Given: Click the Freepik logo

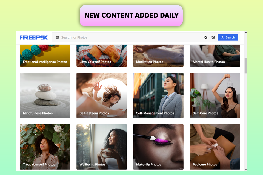Looking at the screenshot, I should click(34, 37).
